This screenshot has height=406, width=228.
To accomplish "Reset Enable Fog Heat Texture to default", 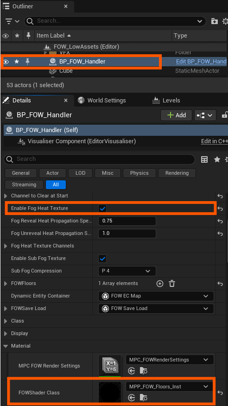I will coord(220,209).
